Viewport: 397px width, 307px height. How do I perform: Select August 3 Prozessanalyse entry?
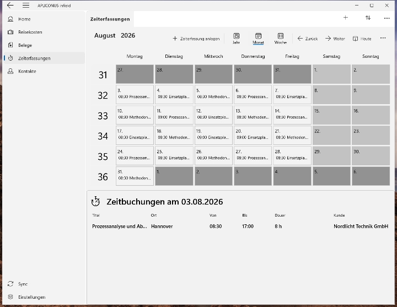pos(134,96)
